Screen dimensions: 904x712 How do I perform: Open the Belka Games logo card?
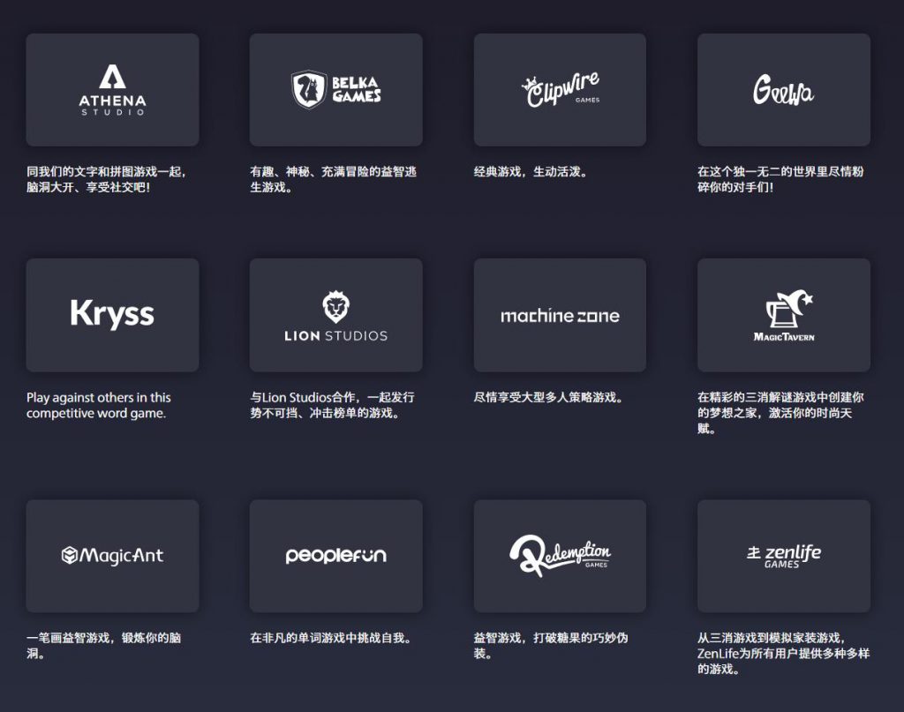click(336, 90)
